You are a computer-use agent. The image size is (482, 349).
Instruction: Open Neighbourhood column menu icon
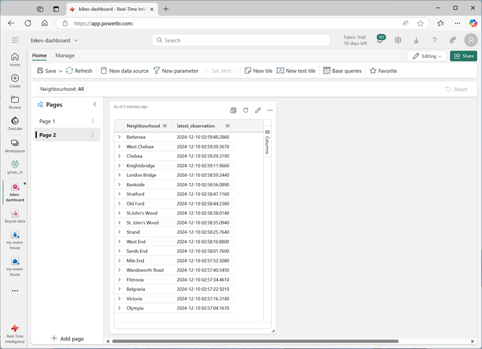pyautogui.click(x=165, y=126)
